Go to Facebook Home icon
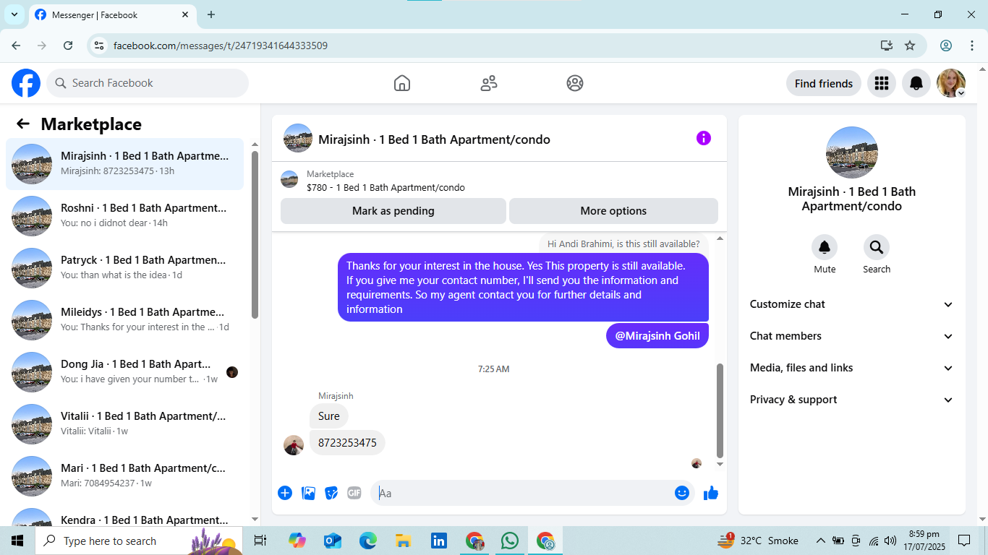 [402, 83]
